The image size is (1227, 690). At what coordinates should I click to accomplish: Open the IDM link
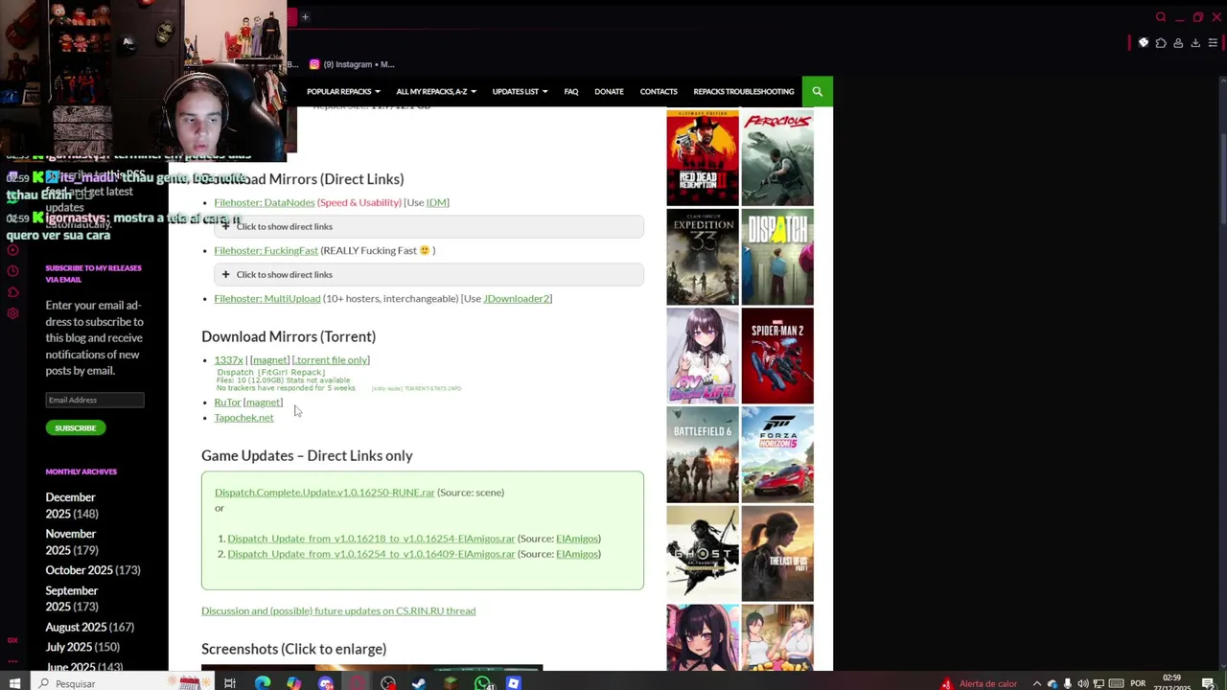pyautogui.click(x=436, y=202)
